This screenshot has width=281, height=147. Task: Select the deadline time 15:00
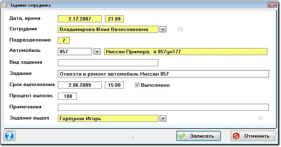114,85
